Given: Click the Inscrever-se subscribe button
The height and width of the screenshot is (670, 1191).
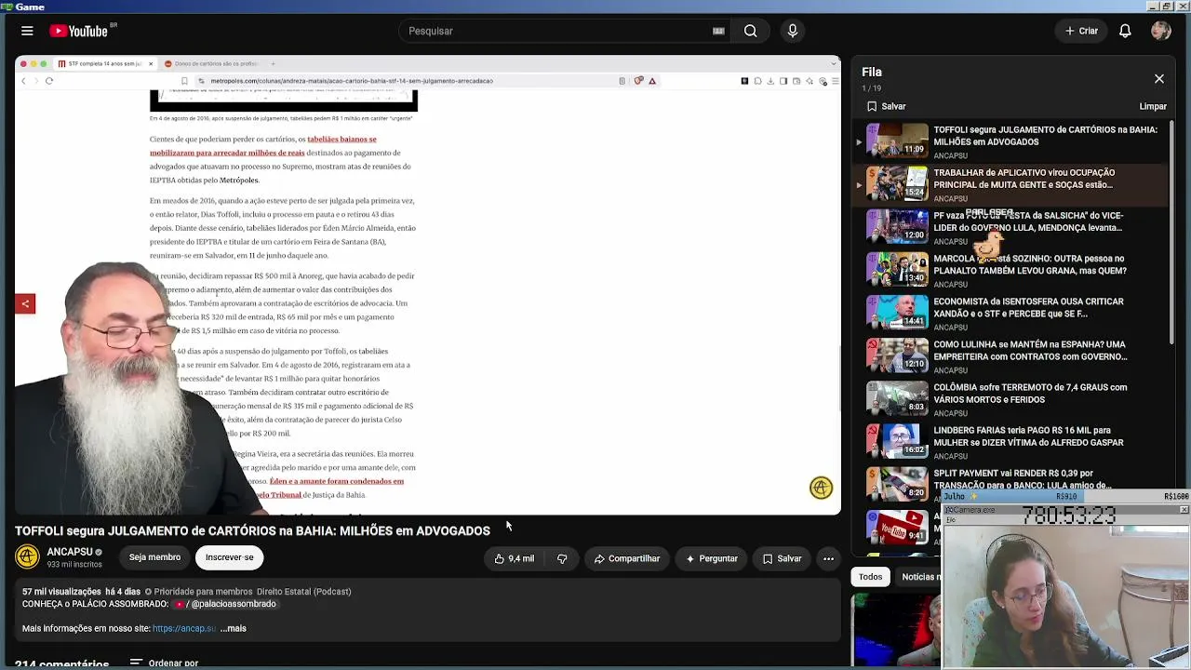Looking at the screenshot, I should tap(229, 557).
